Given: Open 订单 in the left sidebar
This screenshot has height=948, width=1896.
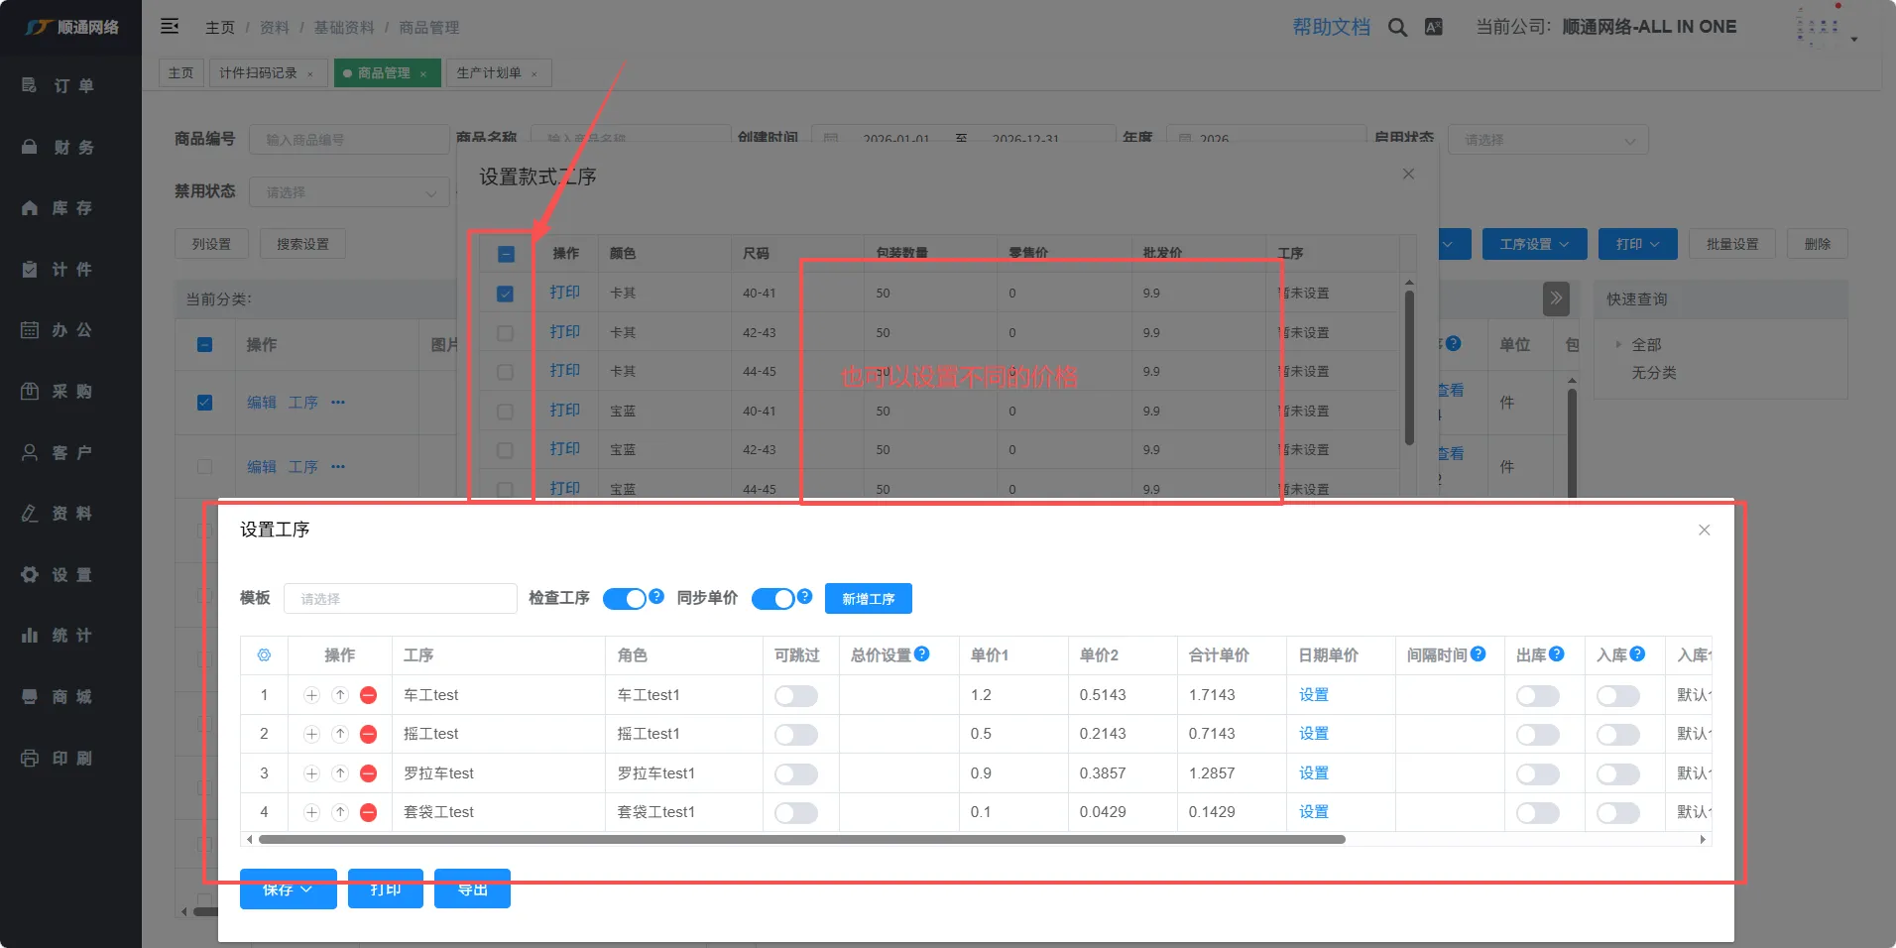Looking at the screenshot, I should pyautogui.click(x=71, y=86).
